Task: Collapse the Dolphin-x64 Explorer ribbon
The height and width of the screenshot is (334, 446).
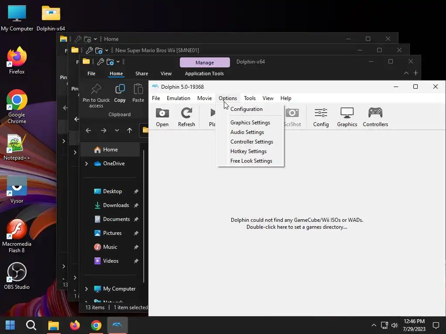Action: pos(406,73)
